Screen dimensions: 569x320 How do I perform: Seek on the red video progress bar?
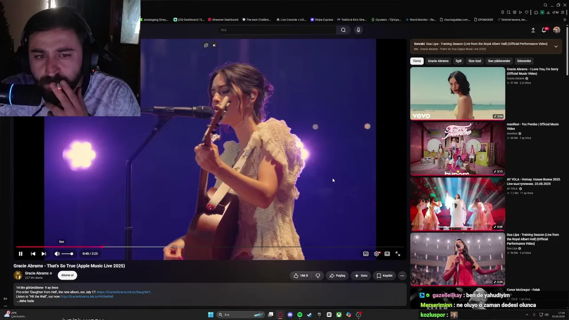coord(210,247)
